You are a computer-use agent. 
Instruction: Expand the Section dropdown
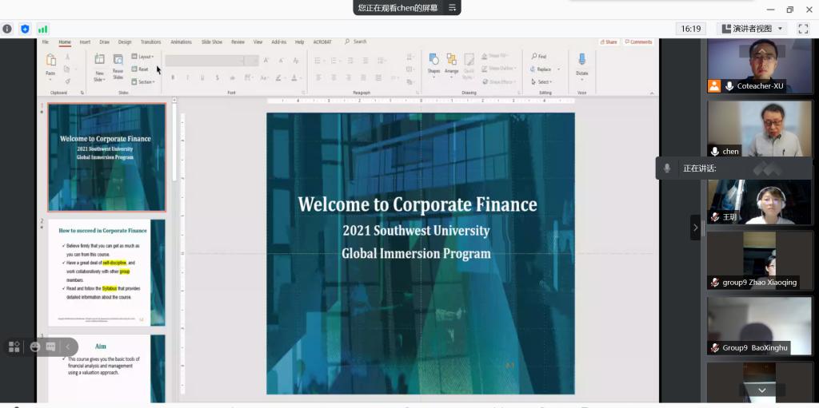(144, 81)
